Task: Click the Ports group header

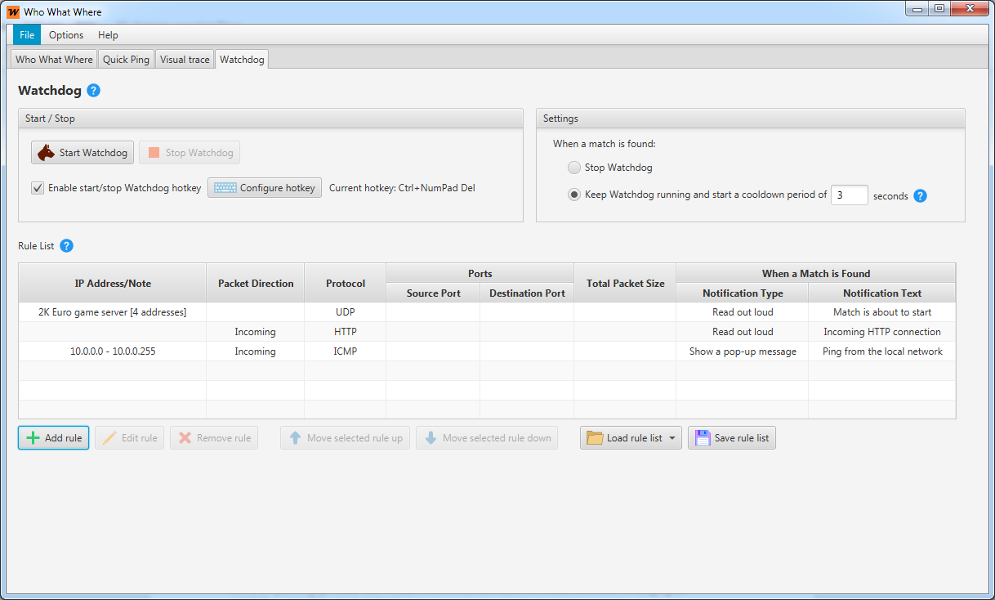Action: tap(480, 274)
